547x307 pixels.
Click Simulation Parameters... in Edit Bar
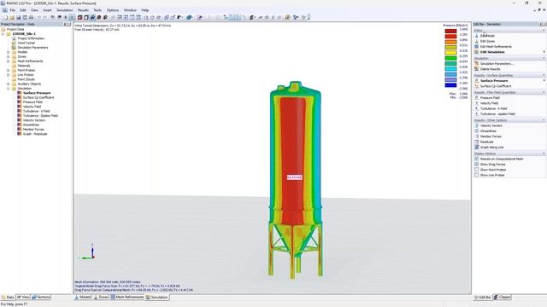coord(497,64)
